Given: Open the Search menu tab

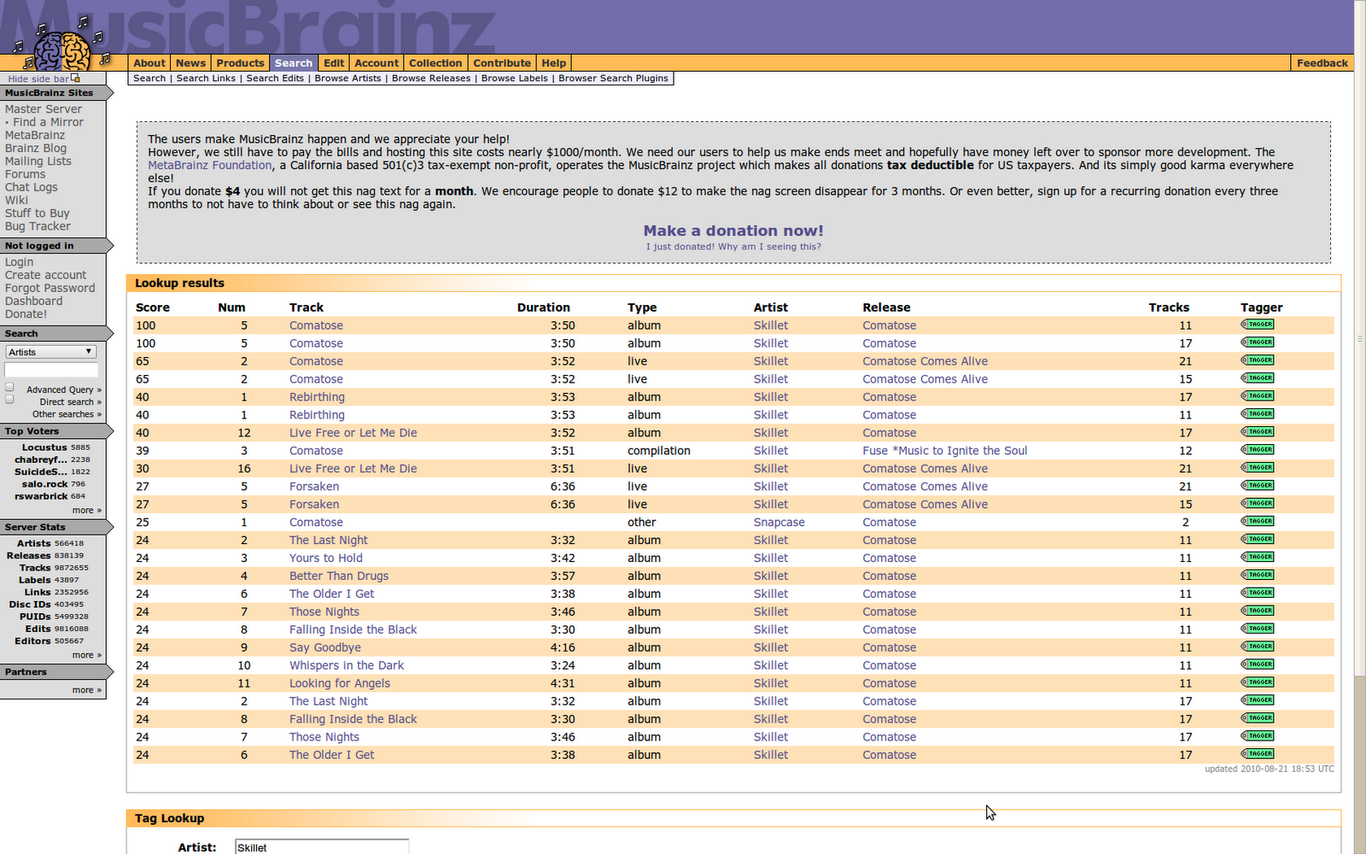Looking at the screenshot, I should click(294, 63).
